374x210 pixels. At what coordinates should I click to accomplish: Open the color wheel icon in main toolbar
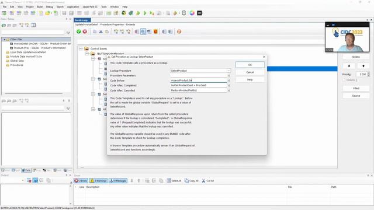click(192, 13)
